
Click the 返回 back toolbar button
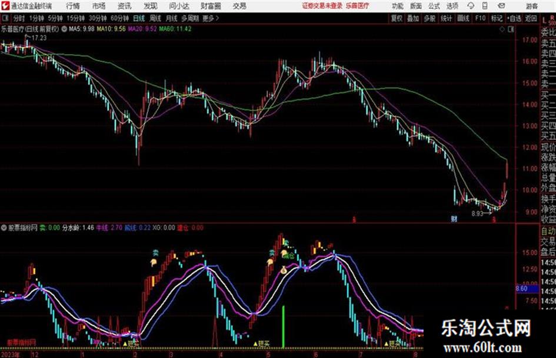pos(531,18)
